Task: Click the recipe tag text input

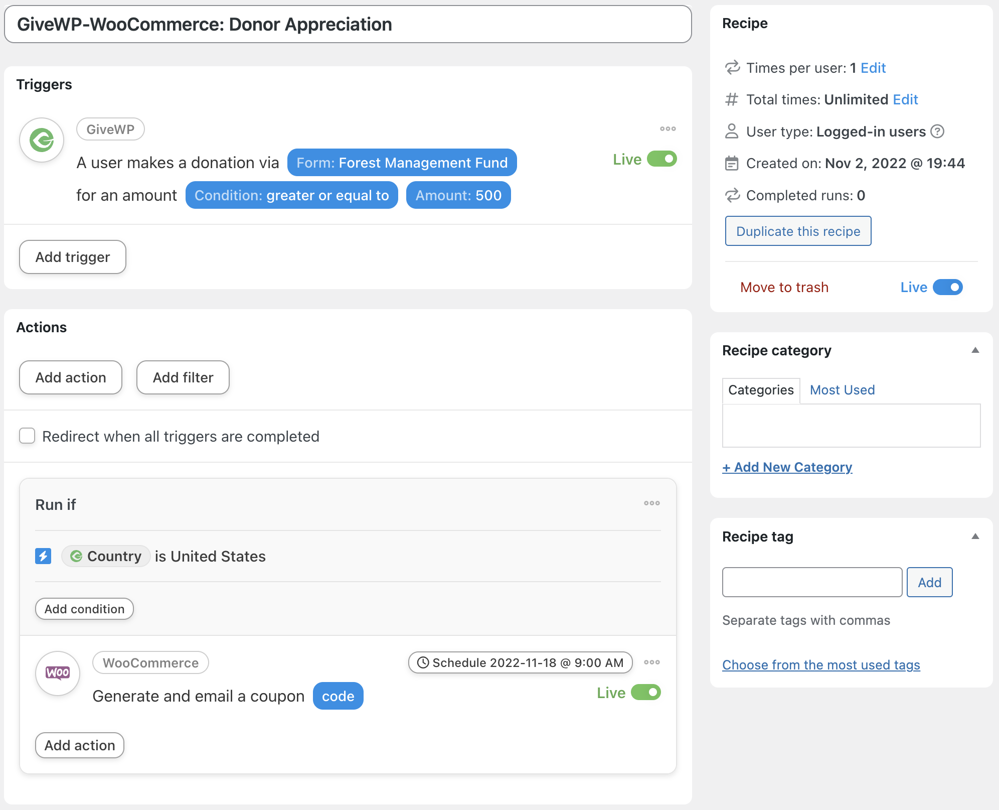Action: [x=812, y=582]
